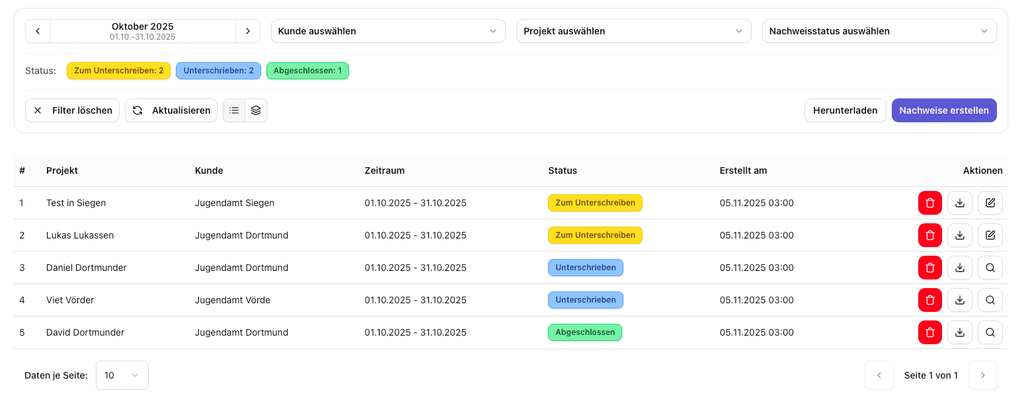Switch to list view mode

(x=234, y=110)
